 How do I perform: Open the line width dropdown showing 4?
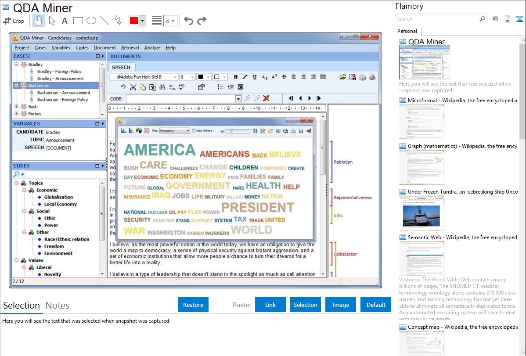170,21
